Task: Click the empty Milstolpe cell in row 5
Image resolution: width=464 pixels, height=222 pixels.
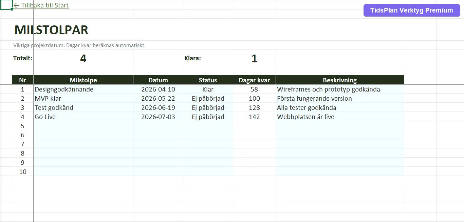Action: (83, 126)
